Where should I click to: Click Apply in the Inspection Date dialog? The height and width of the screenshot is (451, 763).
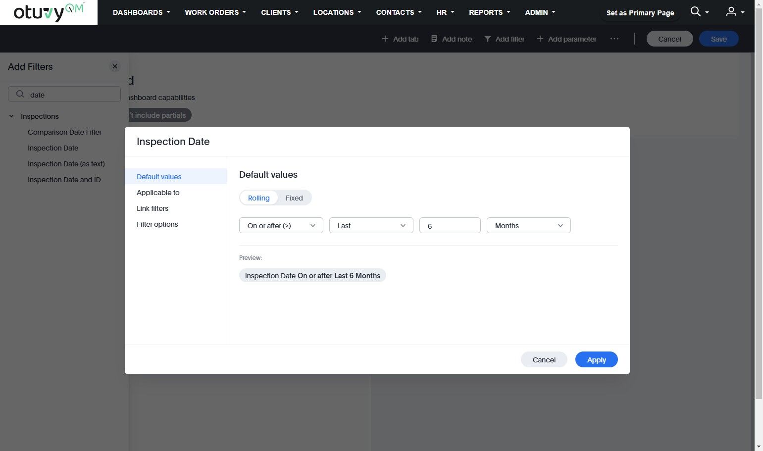596,360
